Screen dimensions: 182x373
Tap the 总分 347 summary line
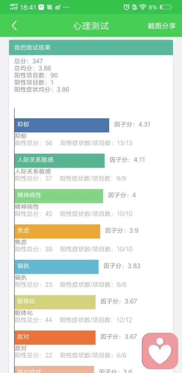(x=28, y=61)
